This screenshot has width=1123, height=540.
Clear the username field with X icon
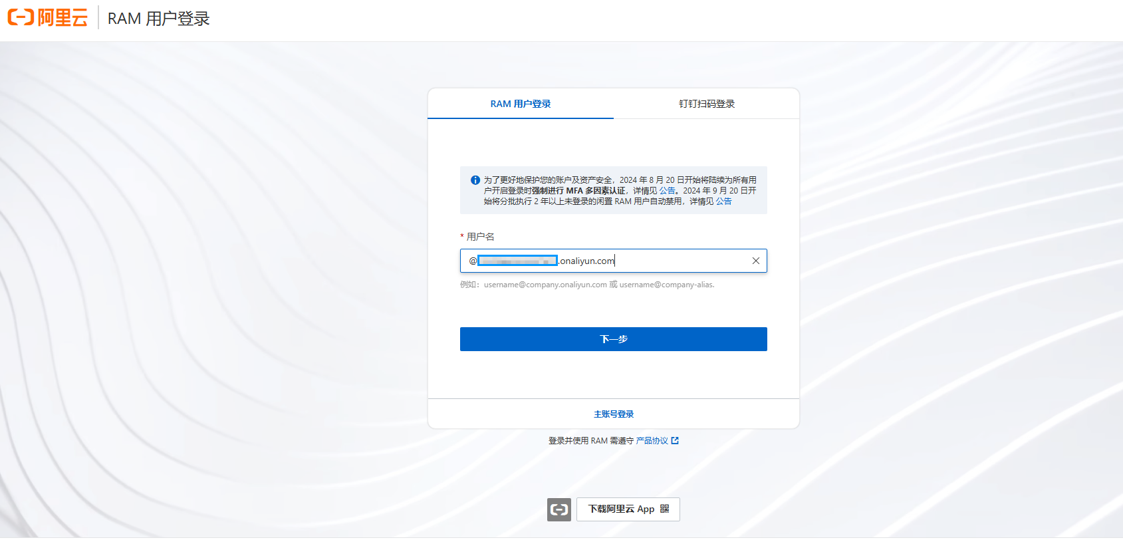(x=755, y=261)
